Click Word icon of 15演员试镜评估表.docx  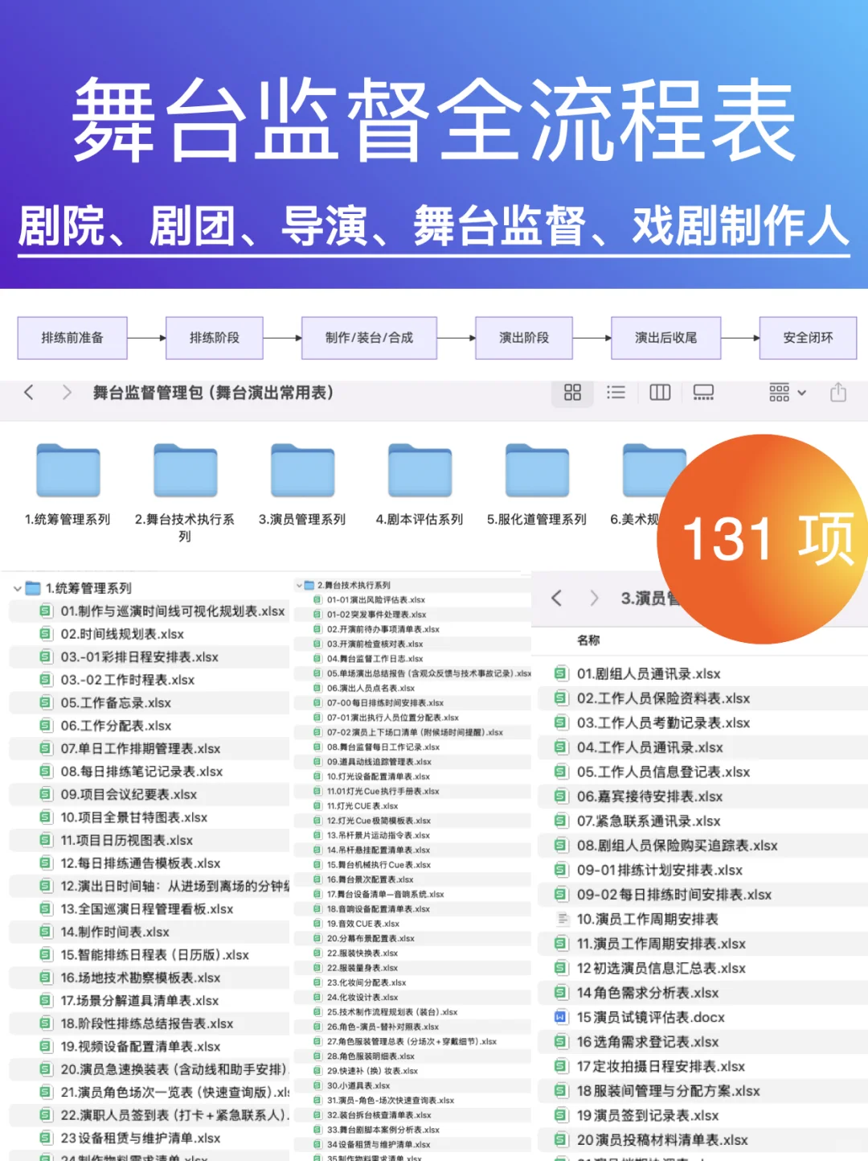pos(561,1017)
